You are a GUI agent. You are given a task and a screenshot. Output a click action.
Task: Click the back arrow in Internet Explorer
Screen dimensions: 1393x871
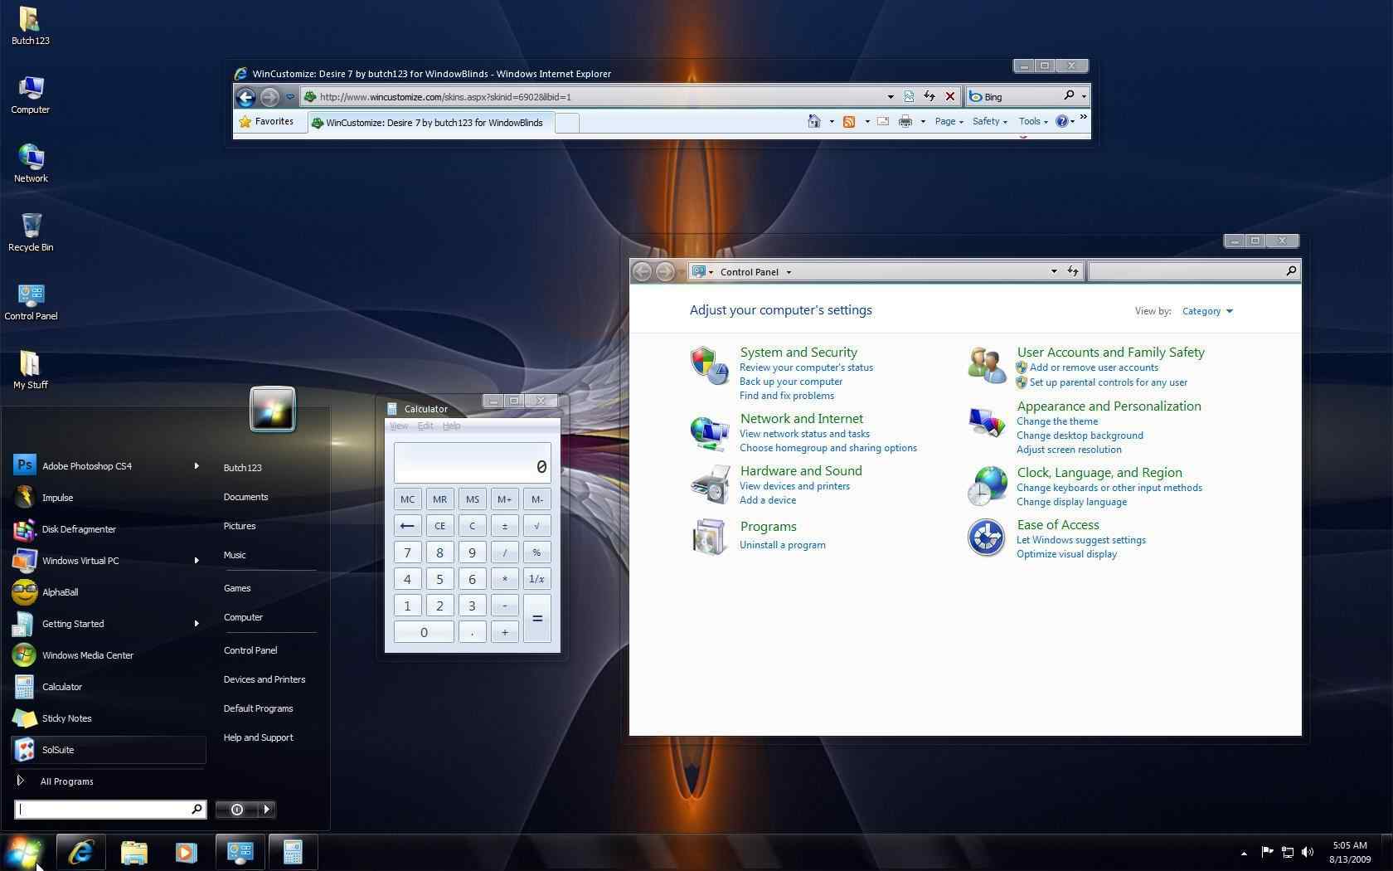245,97
